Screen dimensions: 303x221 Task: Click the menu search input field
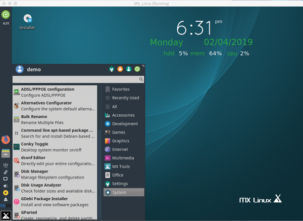[x=78, y=79]
